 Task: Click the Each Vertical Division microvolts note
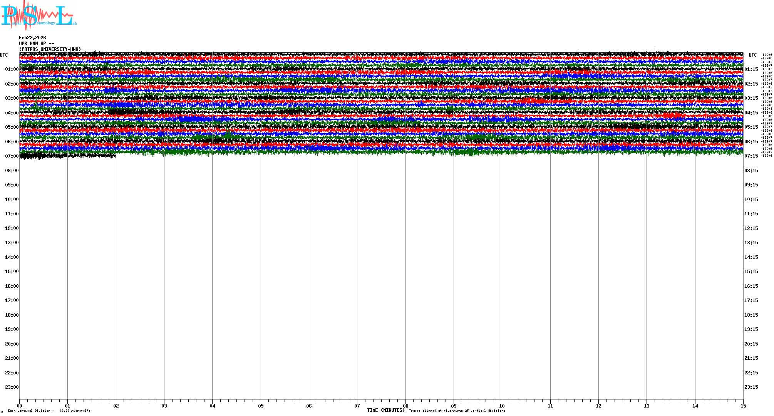tap(49, 411)
